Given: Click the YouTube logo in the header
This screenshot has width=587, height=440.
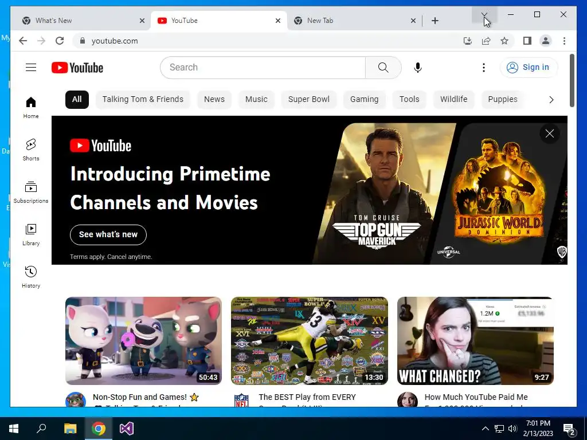Looking at the screenshot, I should point(77,68).
